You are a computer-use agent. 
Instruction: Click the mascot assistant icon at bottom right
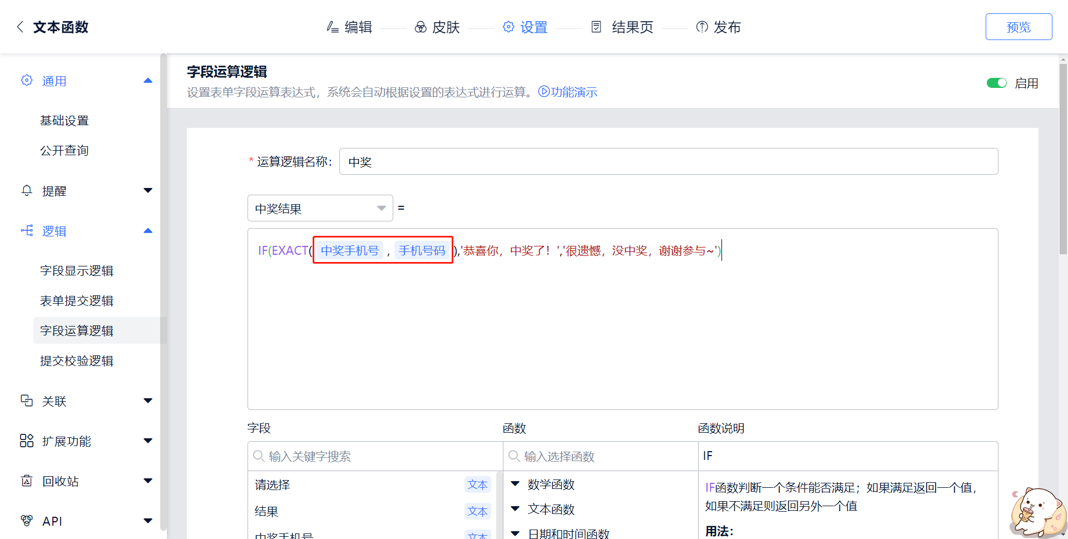1037,512
